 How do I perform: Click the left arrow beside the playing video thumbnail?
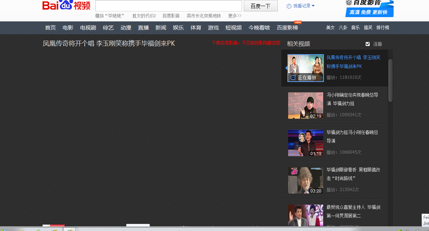286,68
